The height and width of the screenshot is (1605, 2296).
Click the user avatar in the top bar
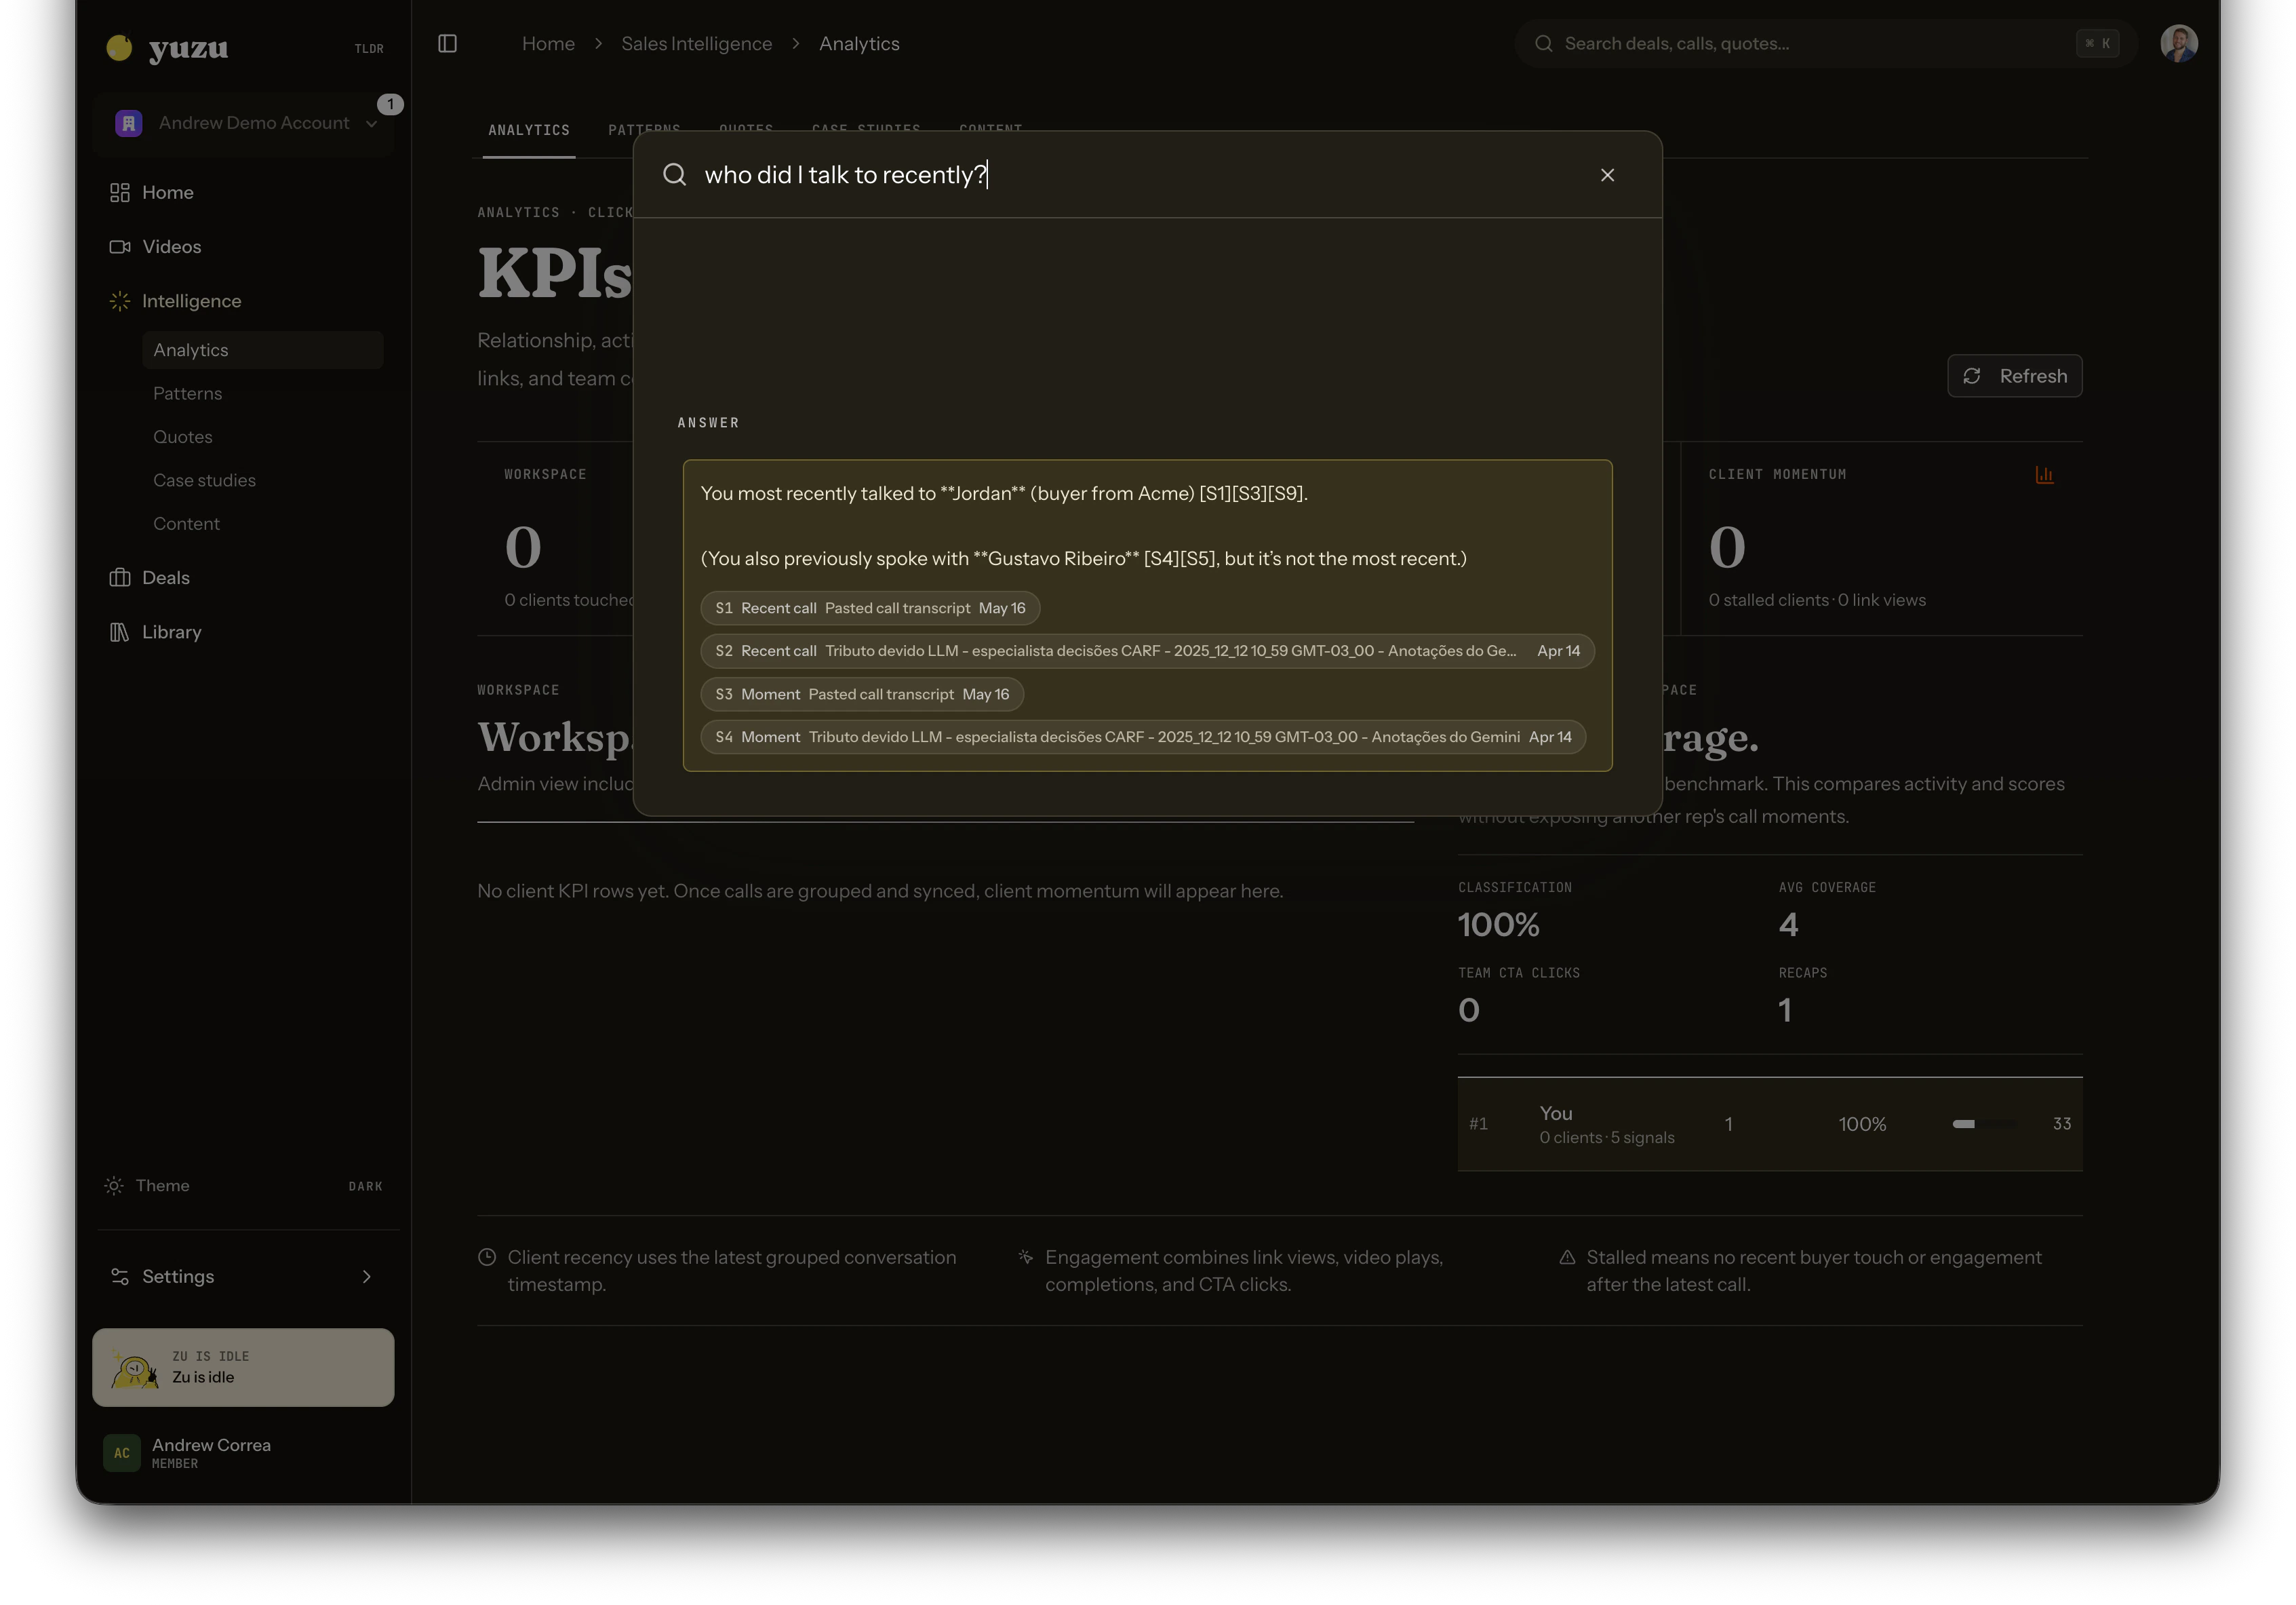coord(2178,43)
